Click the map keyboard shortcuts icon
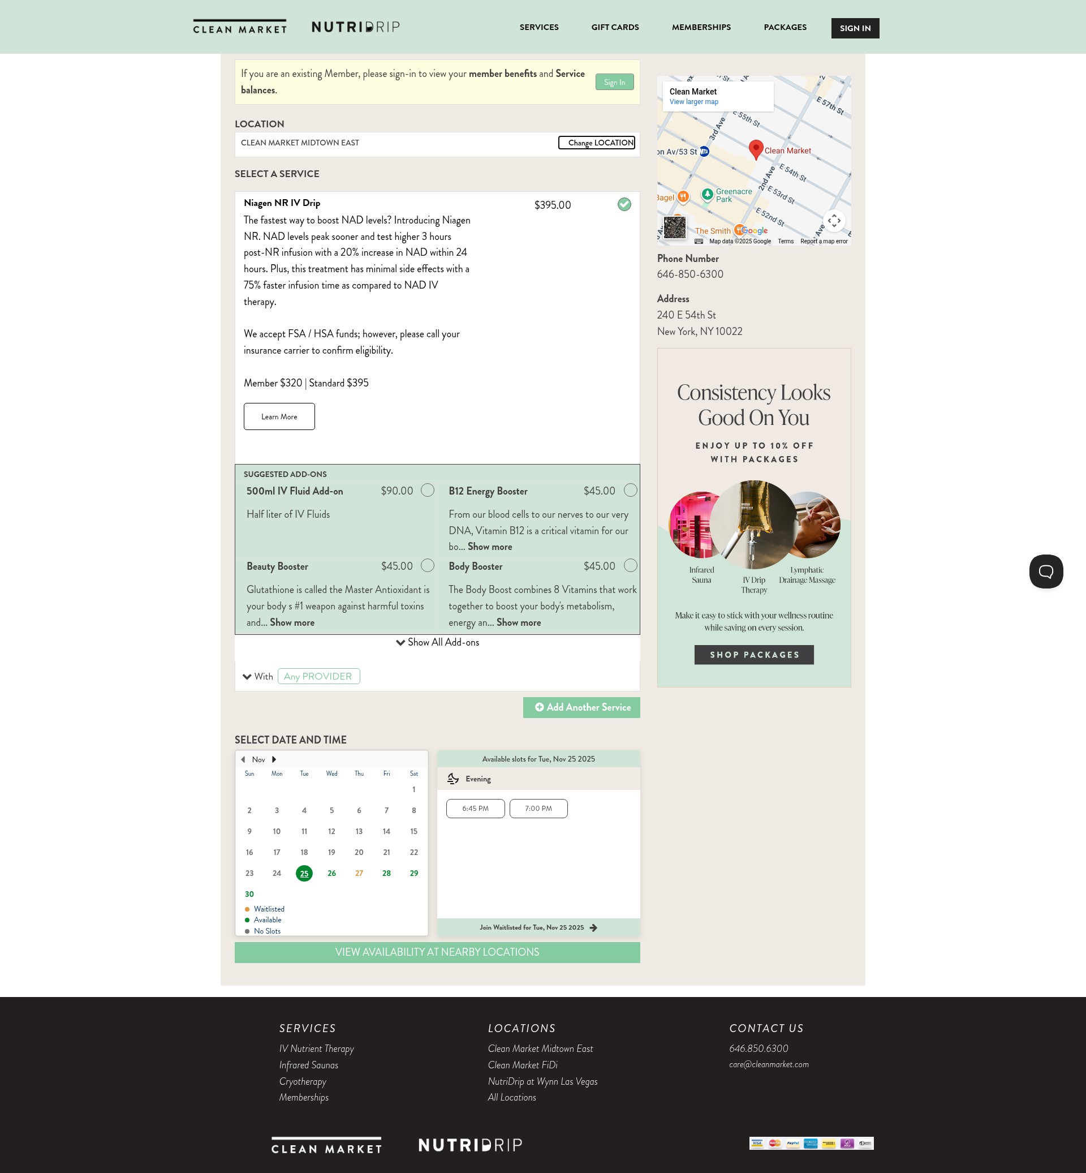1086x1173 pixels. (x=698, y=242)
